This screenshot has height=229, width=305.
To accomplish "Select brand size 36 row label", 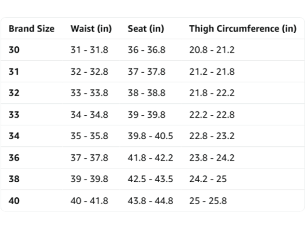I will [x=14, y=158].
